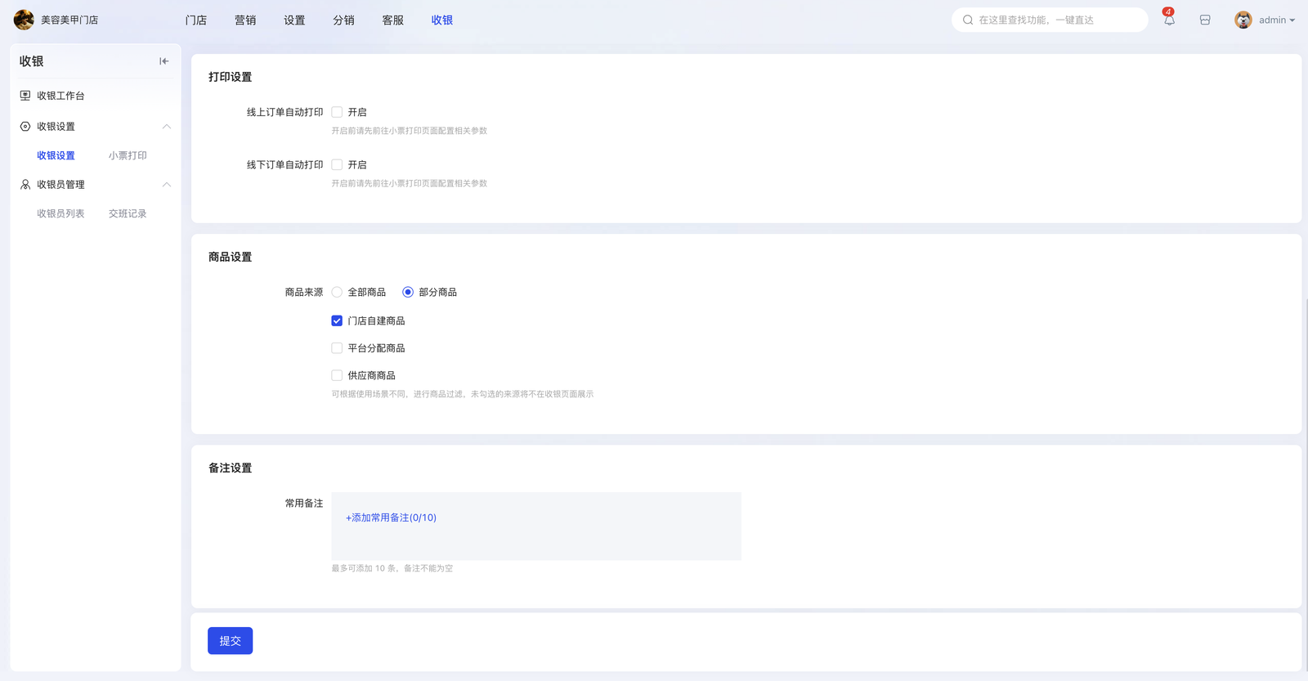Click the +添加常用备注 link

391,517
